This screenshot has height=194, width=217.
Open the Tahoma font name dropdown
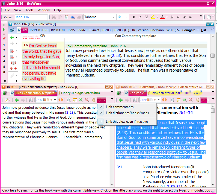(x=113, y=17)
